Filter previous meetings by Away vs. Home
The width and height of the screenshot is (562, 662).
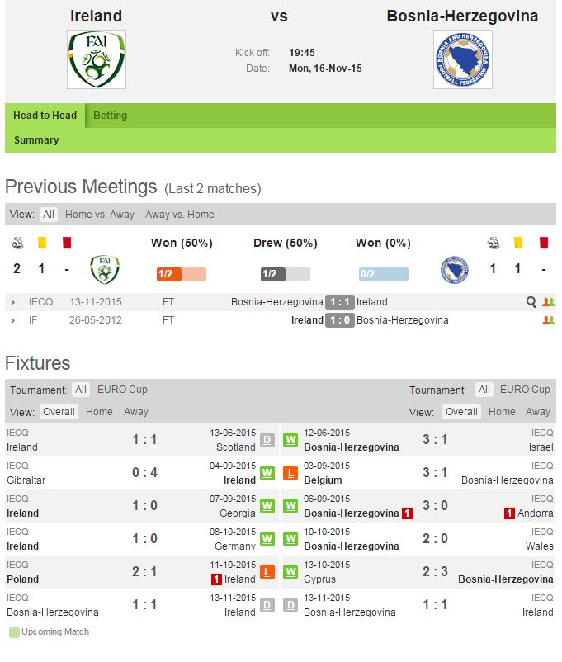coord(179,215)
